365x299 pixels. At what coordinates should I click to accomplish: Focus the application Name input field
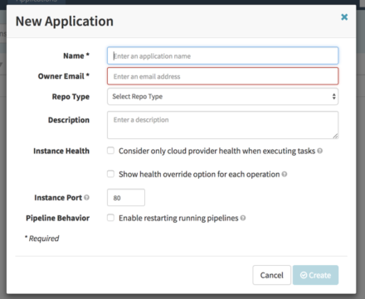(x=222, y=55)
